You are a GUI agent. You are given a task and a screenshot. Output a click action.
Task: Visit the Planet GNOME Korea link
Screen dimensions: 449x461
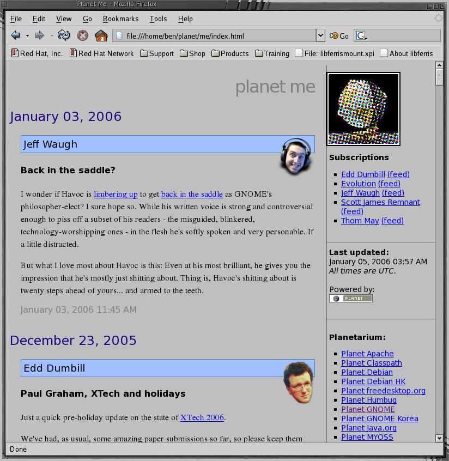380,418
